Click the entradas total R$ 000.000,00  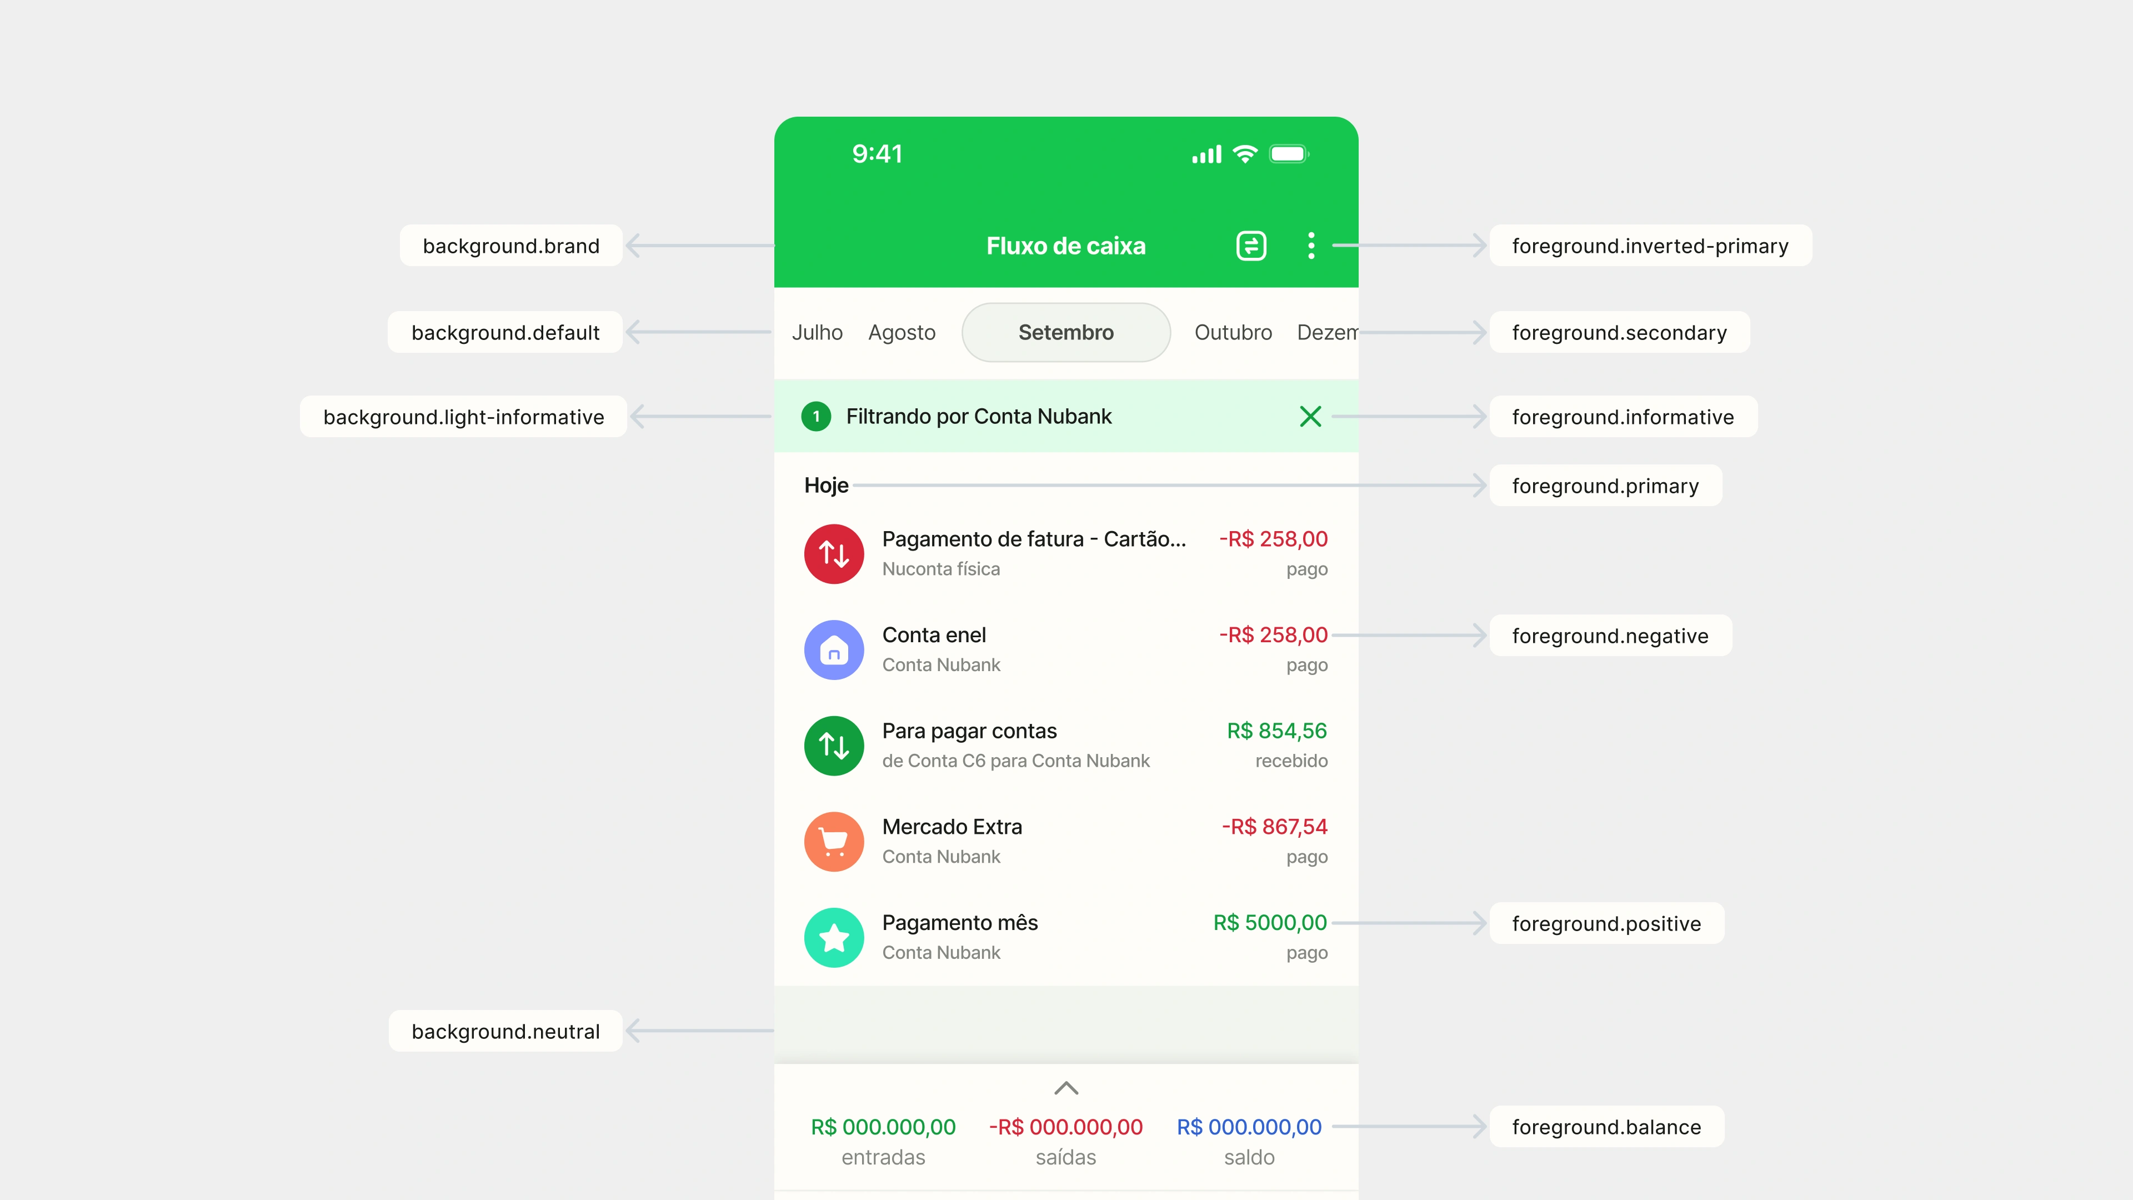(x=883, y=1127)
